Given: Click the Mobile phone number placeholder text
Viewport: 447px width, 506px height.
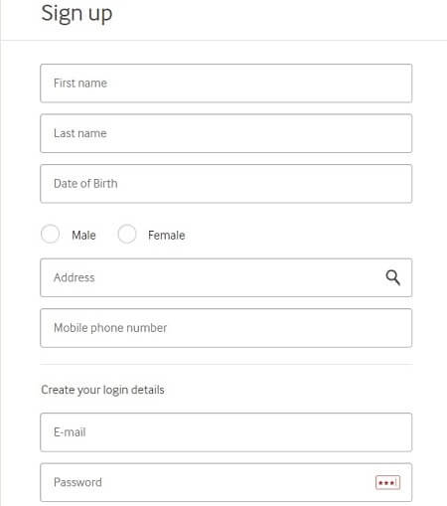Looking at the screenshot, I should (x=110, y=328).
